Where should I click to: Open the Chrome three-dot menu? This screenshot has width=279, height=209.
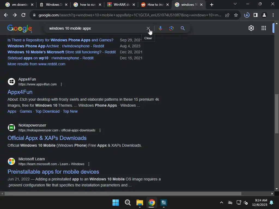pyautogui.click(x=273, y=15)
